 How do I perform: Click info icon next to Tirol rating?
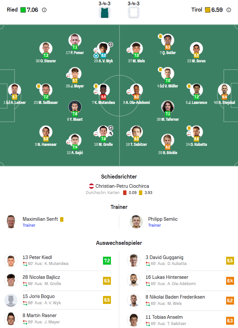pos(229,10)
